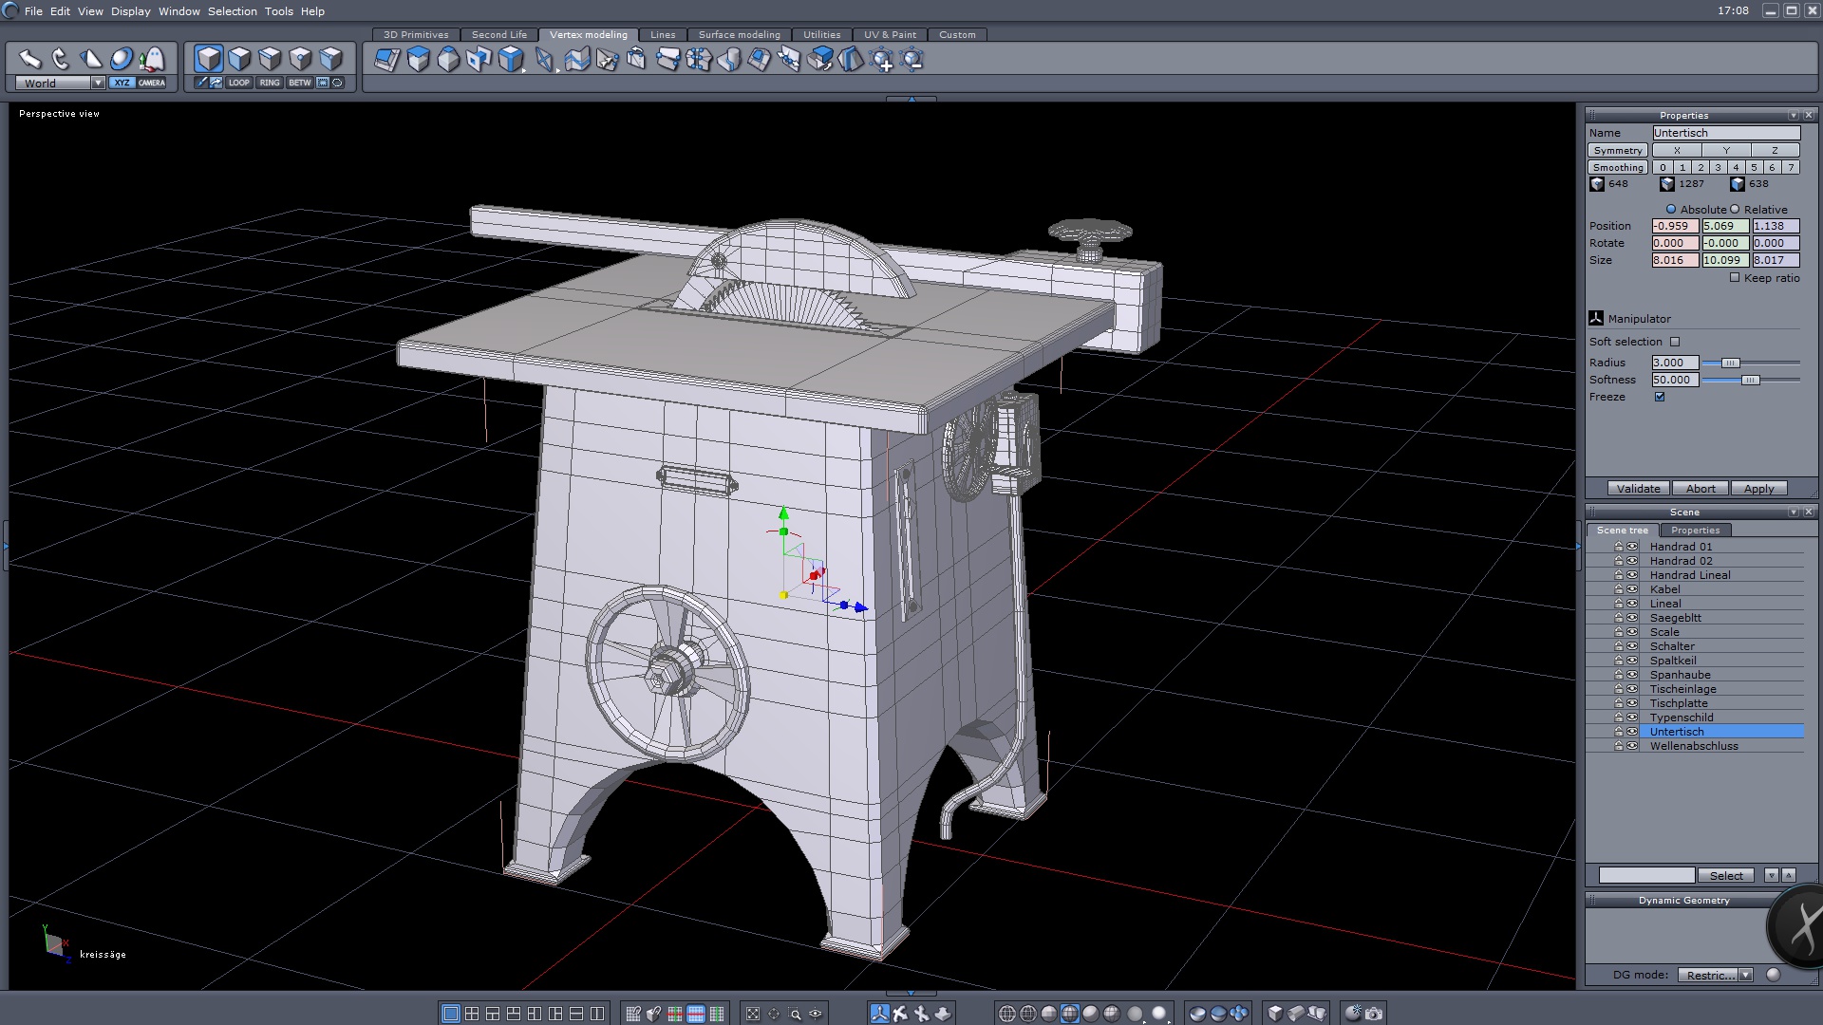Open the dropdown arrow beside Select button
The image size is (1823, 1025).
[1771, 875]
